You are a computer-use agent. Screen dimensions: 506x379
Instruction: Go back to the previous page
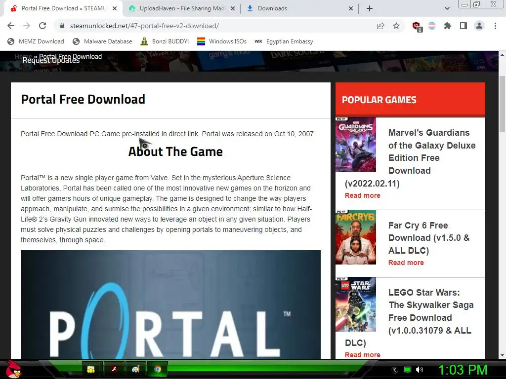click(11, 26)
